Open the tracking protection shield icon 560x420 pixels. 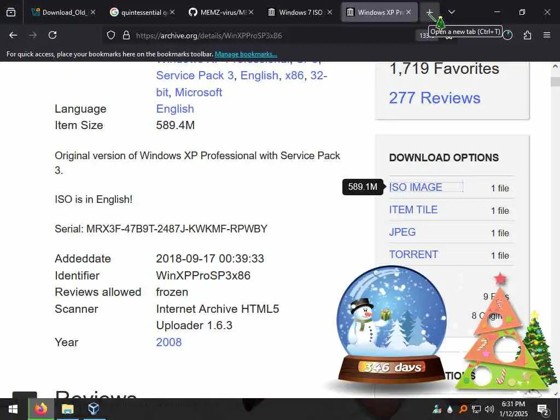111,36
